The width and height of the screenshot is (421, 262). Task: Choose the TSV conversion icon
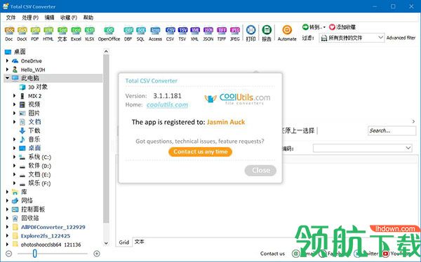(182, 30)
